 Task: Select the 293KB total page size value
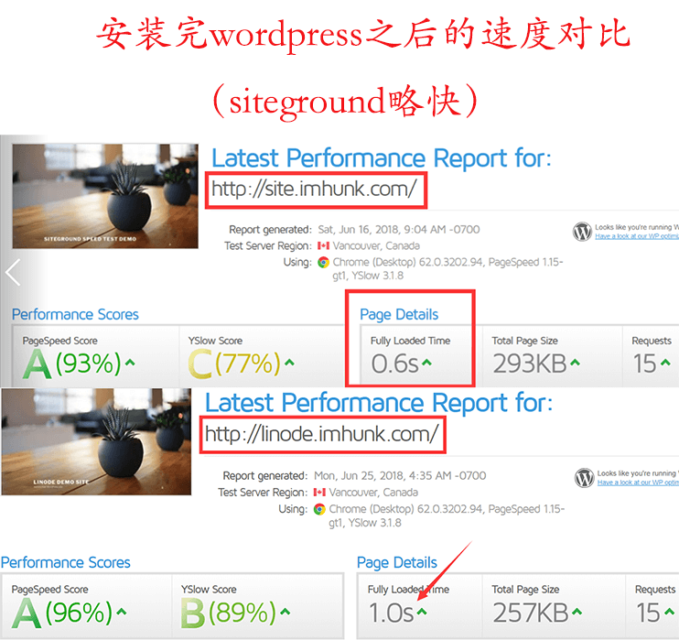point(530,363)
